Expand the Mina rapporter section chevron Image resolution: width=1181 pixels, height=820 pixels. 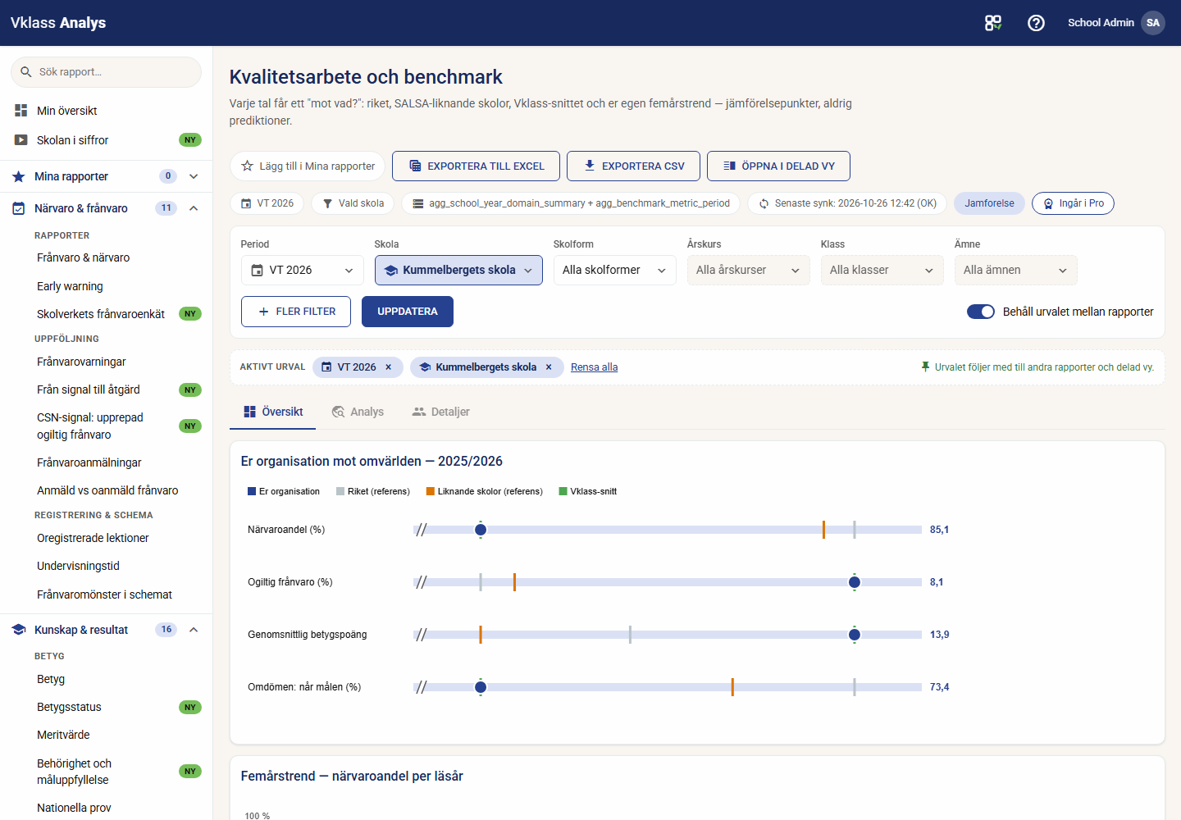pyautogui.click(x=194, y=176)
